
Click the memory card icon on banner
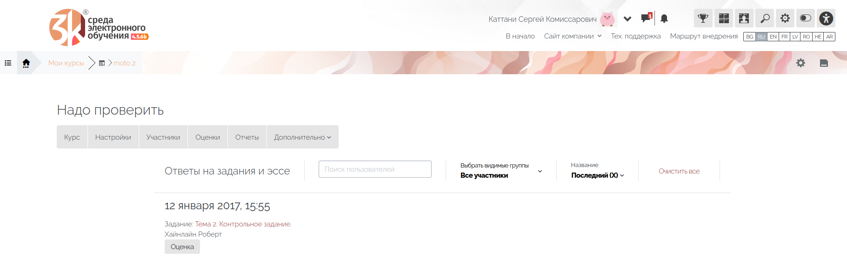[824, 63]
